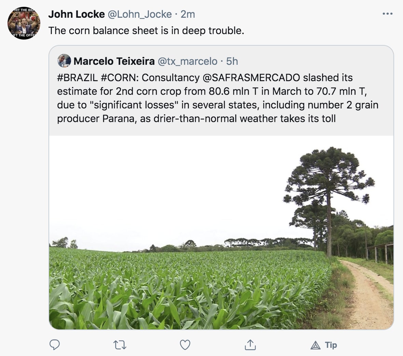
Task: Click the @SAFRASMERCADO mention
Action: [251, 78]
